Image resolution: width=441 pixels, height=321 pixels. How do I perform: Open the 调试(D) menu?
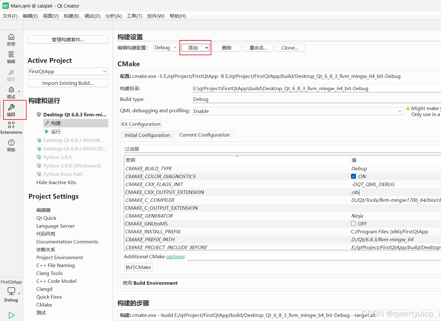(x=92, y=16)
